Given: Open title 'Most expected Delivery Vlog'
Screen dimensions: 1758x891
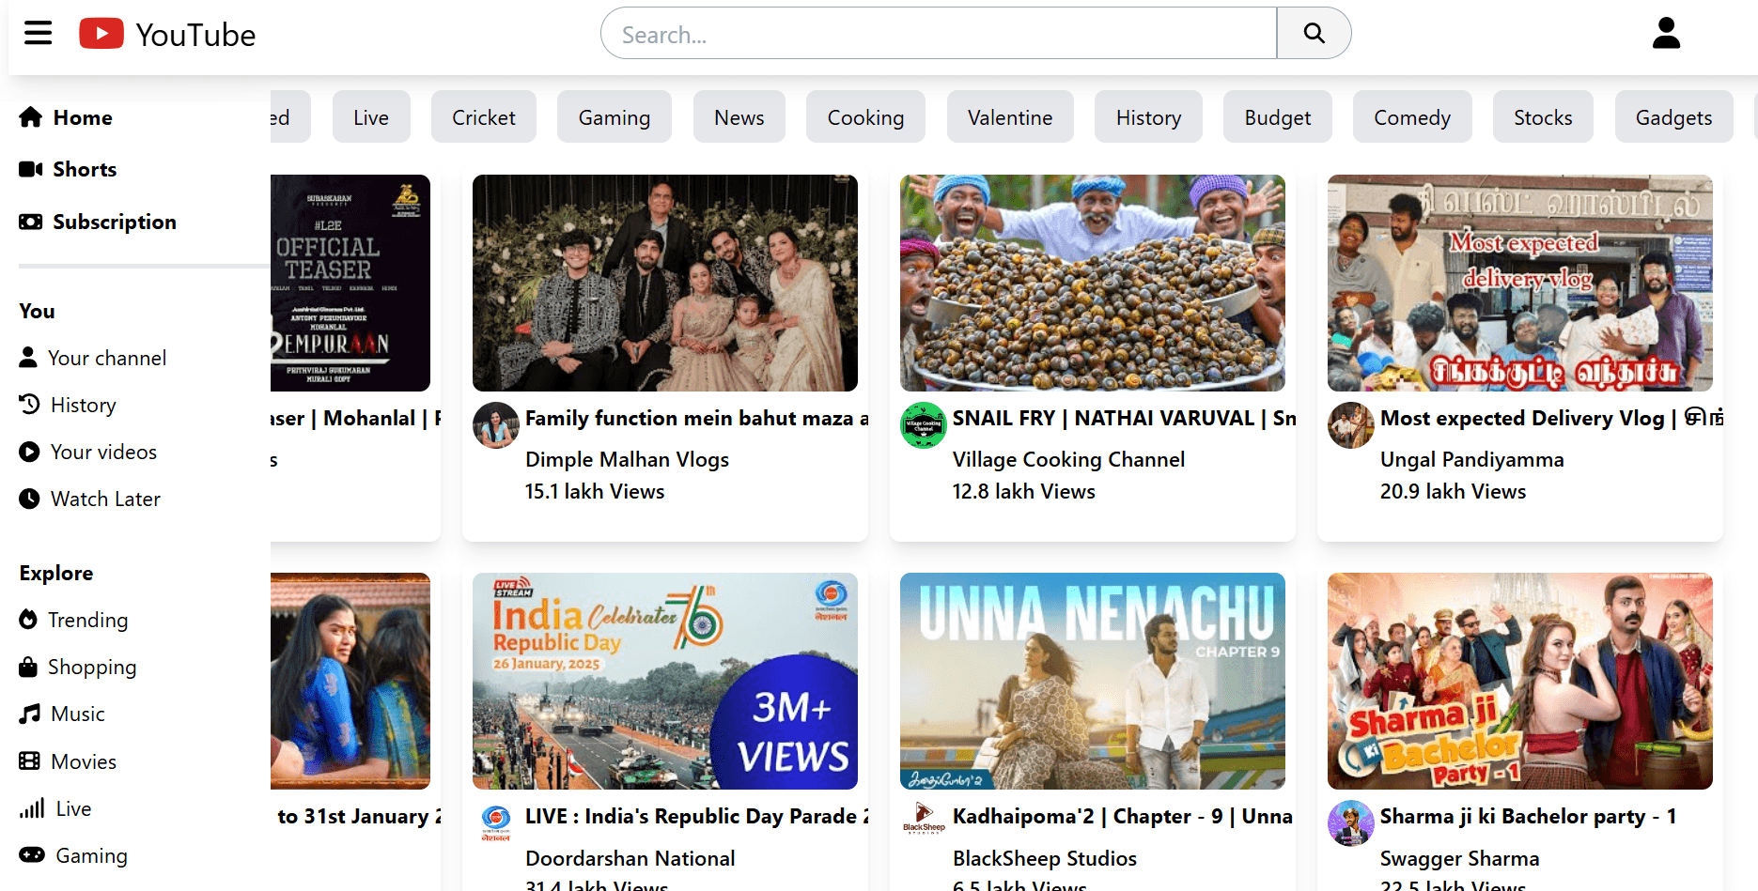Looking at the screenshot, I should 1551,418.
